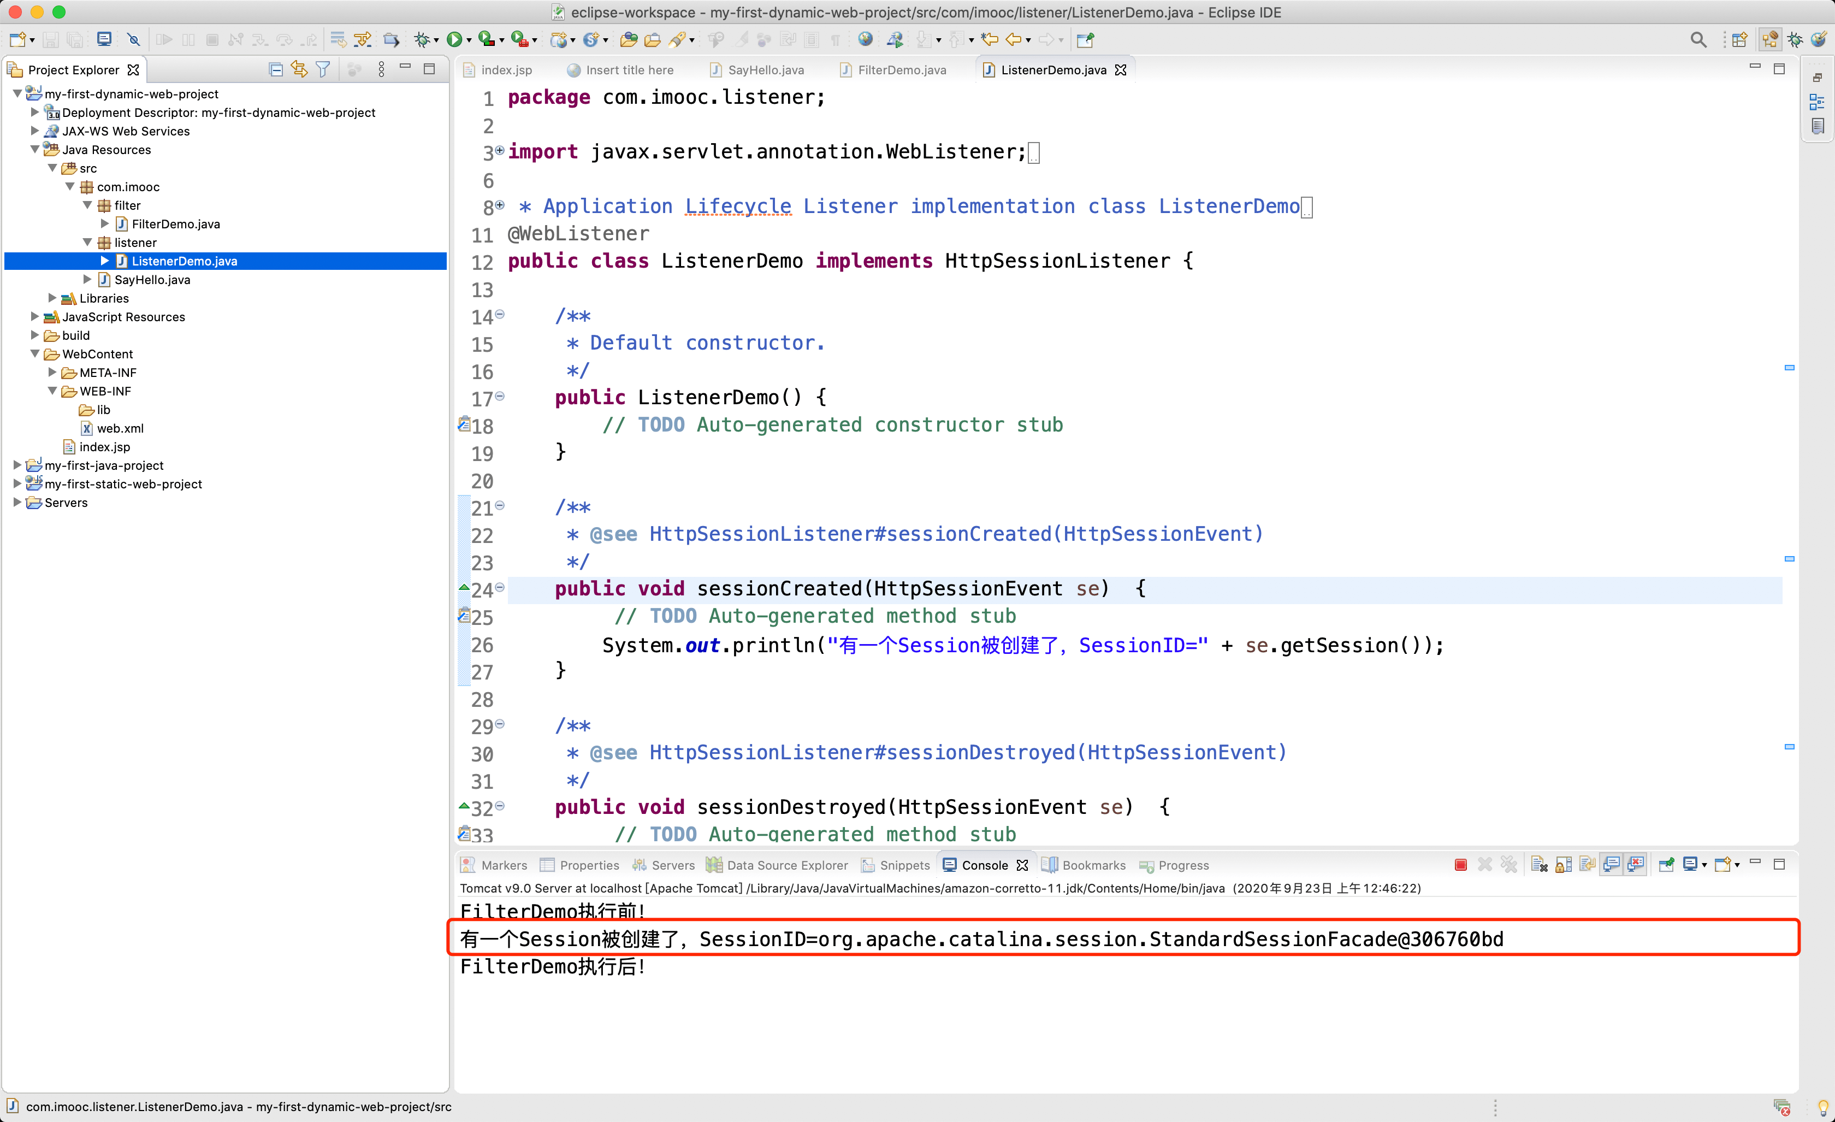Switch to the FilterDemo.java editor tab

(901, 70)
